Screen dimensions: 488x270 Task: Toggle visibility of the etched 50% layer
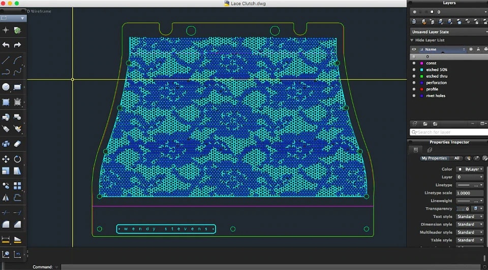pos(414,70)
